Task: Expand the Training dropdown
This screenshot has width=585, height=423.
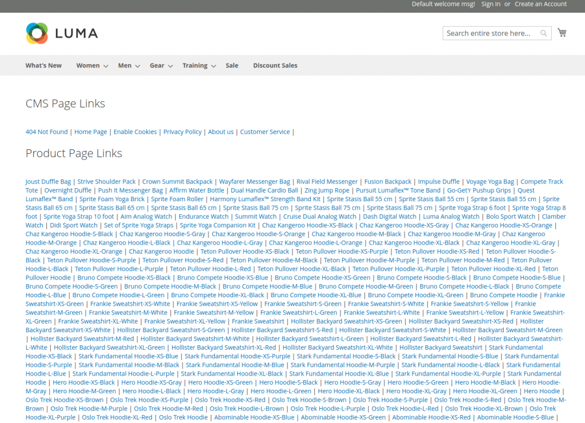Action: pyautogui.click(x=195, y=65)
